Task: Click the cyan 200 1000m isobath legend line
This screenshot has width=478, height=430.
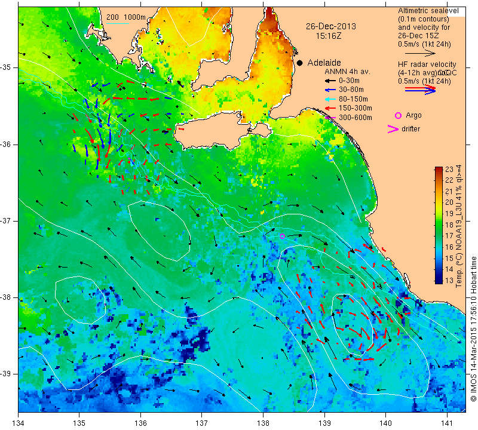Action: tap(118, 23)
